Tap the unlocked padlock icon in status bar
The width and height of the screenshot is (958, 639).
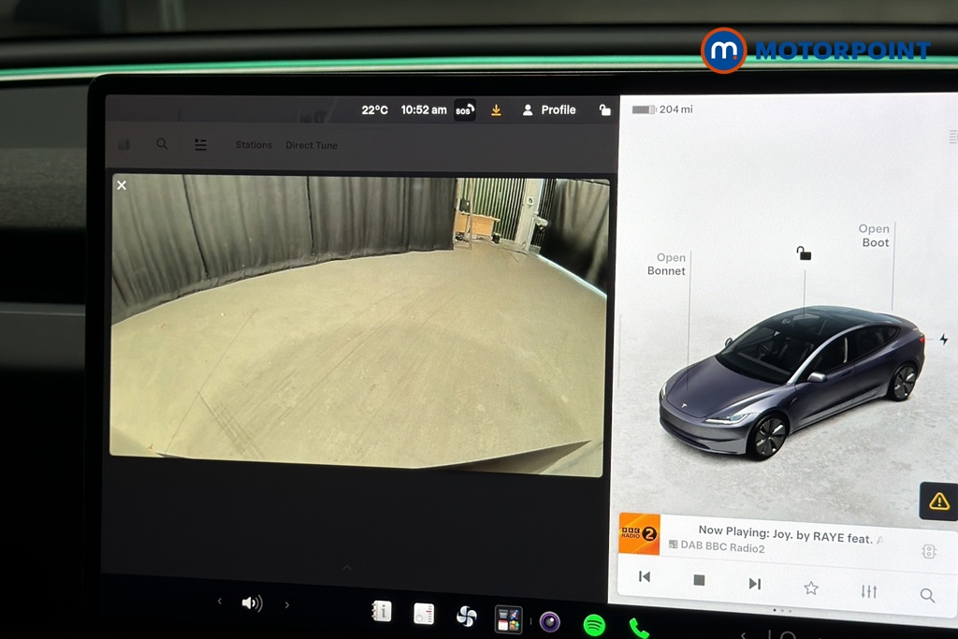604,109
